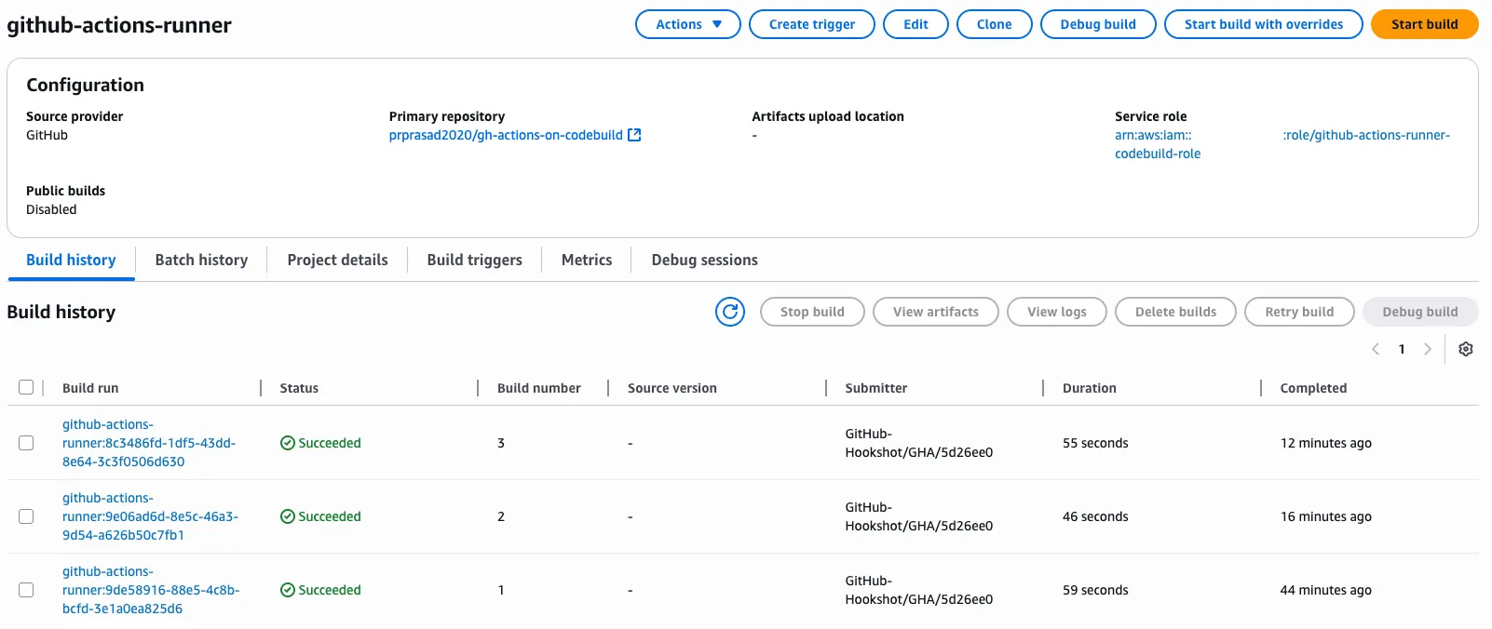Click Delete builds button
The width and height of the screenshot is (1492, 629).
[1175, 312]
